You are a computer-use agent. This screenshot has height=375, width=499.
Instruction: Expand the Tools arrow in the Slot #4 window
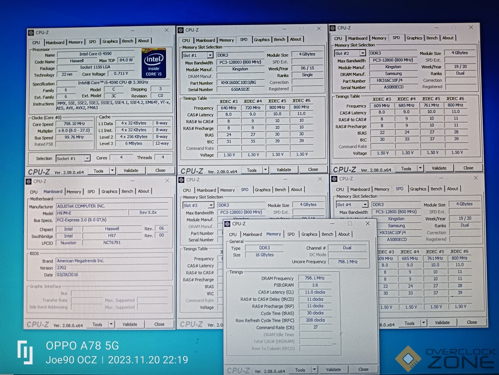click(x=424, y=322)
